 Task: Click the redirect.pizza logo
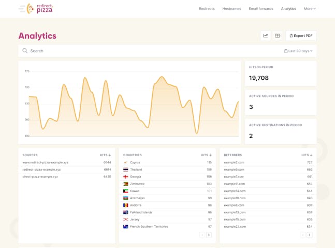coord(36,8)
